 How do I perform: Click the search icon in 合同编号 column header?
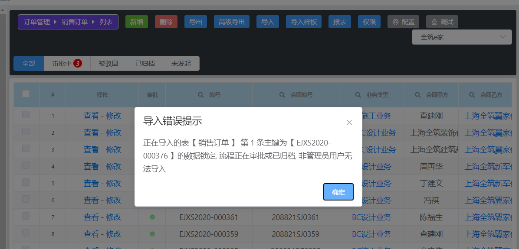[282, 95]
